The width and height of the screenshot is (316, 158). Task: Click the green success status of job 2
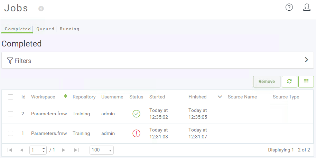point(136,114)
